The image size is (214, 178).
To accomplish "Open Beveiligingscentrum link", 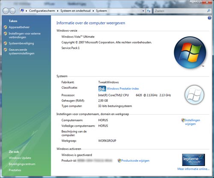I will click(22, 164).
